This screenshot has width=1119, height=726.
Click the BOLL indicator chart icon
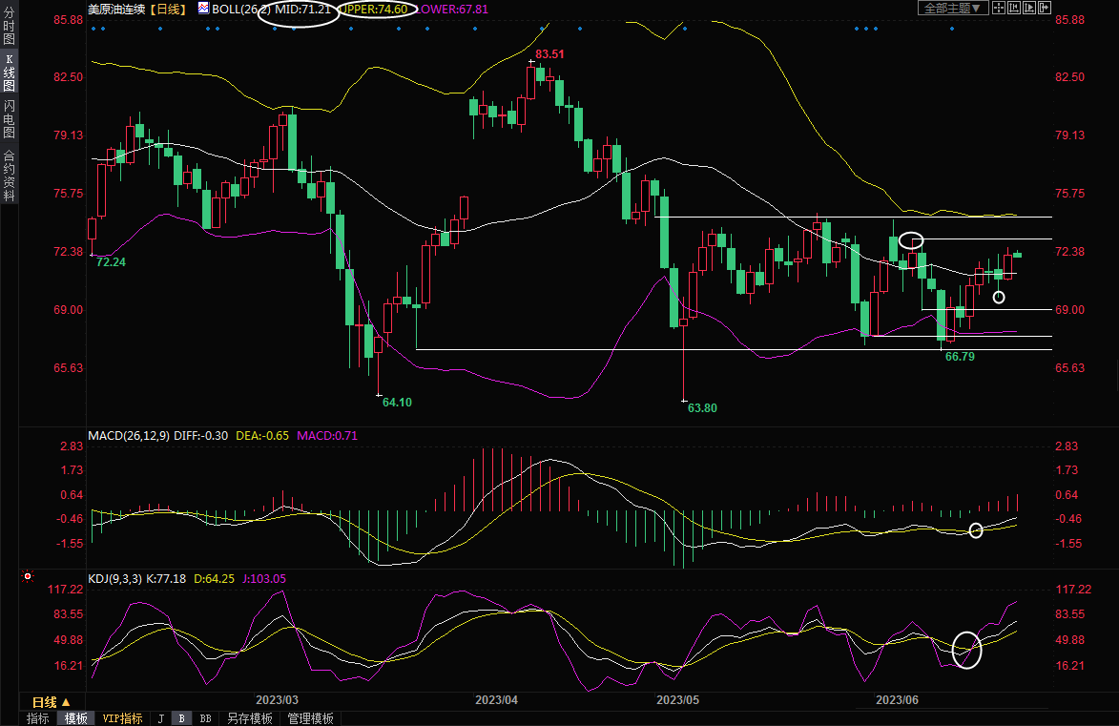pos(203,9)
